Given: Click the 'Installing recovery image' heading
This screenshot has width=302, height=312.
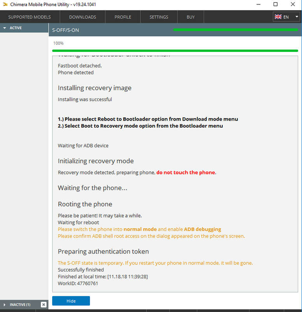Looking at the screenshot, I should [95, 88].
